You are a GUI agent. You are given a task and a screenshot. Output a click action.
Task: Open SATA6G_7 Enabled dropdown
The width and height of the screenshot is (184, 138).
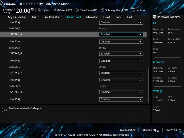(121, 73)
